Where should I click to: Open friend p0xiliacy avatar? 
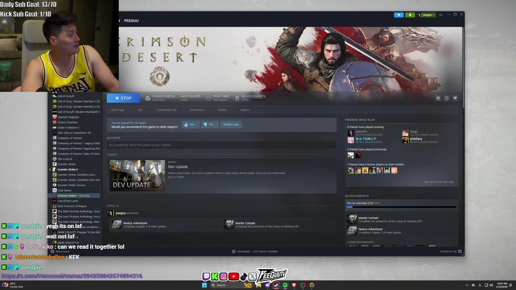(405, 140)
